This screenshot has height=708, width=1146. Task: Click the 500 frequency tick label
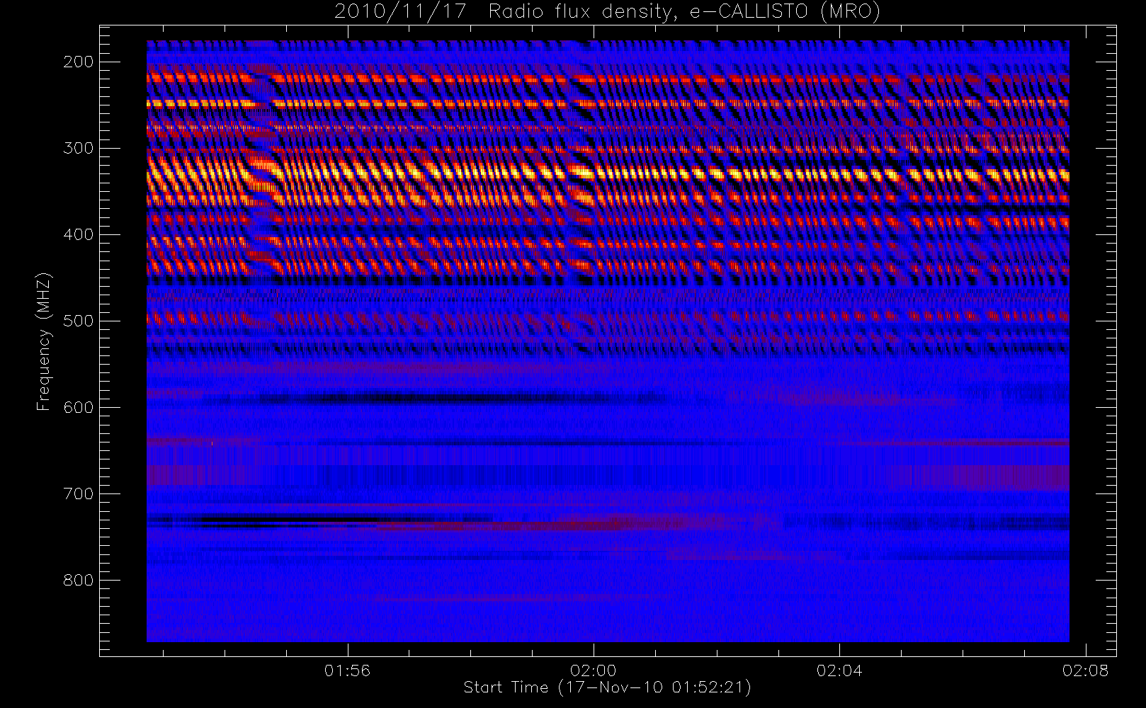point(79,321)
